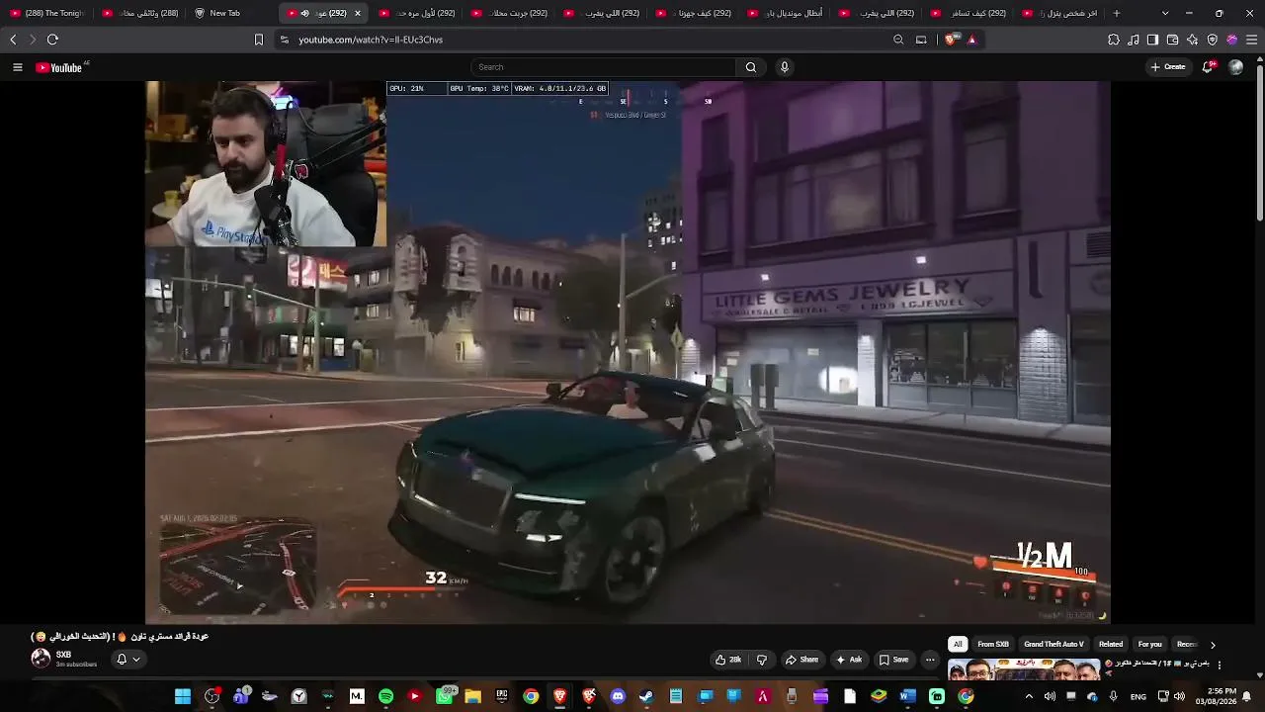
Task: Bookmark this page with the bookmark icon
Action: coord(259,40)
